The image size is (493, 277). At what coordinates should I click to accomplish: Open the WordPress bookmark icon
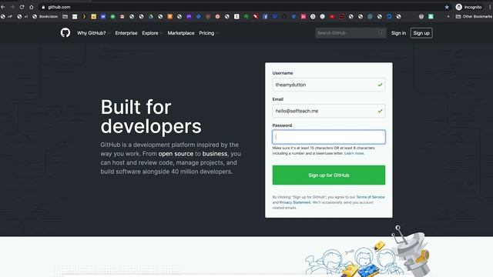coord(421,16)
